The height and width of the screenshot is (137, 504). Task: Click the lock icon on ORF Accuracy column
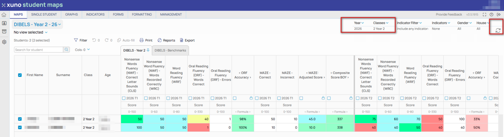[251, 98]
